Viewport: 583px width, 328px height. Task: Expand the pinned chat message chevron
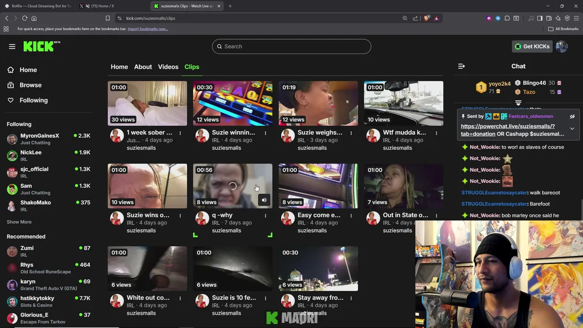coord(572,129)
